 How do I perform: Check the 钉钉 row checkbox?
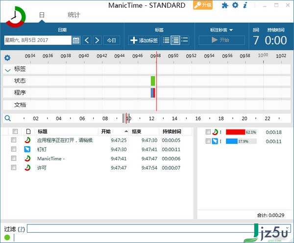[x=14, y=149]
